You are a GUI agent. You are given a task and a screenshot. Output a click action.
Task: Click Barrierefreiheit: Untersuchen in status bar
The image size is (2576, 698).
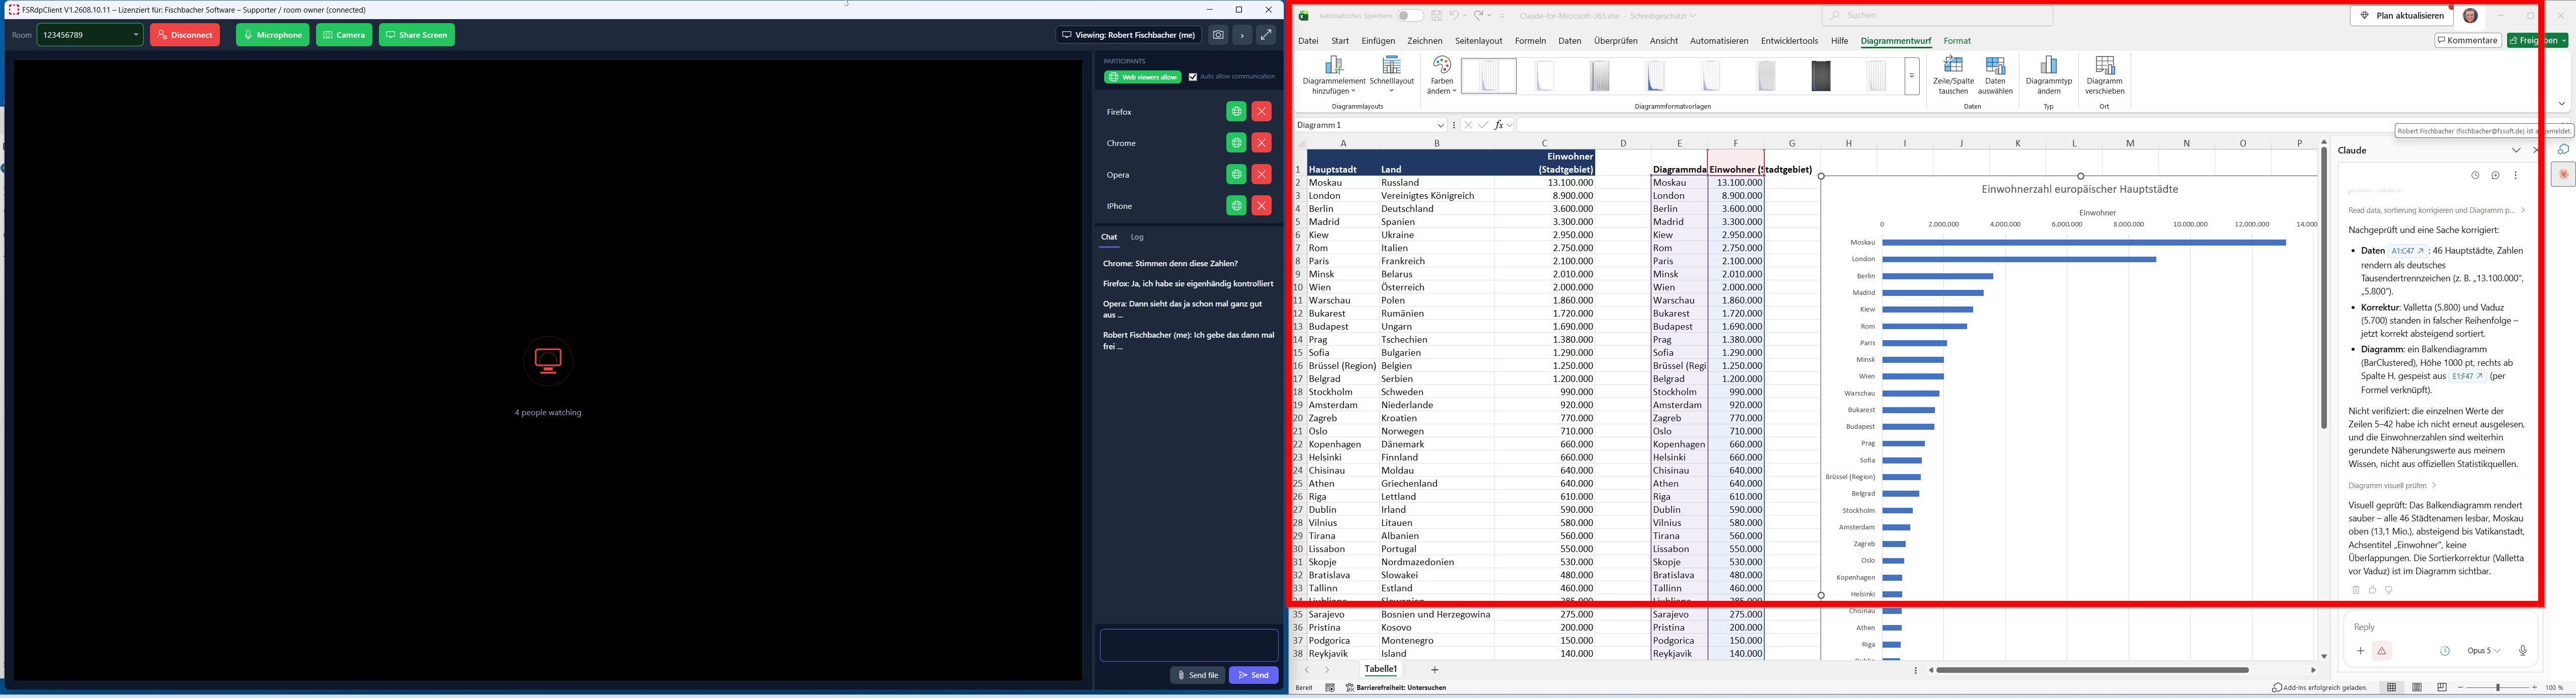[1396, 688]
